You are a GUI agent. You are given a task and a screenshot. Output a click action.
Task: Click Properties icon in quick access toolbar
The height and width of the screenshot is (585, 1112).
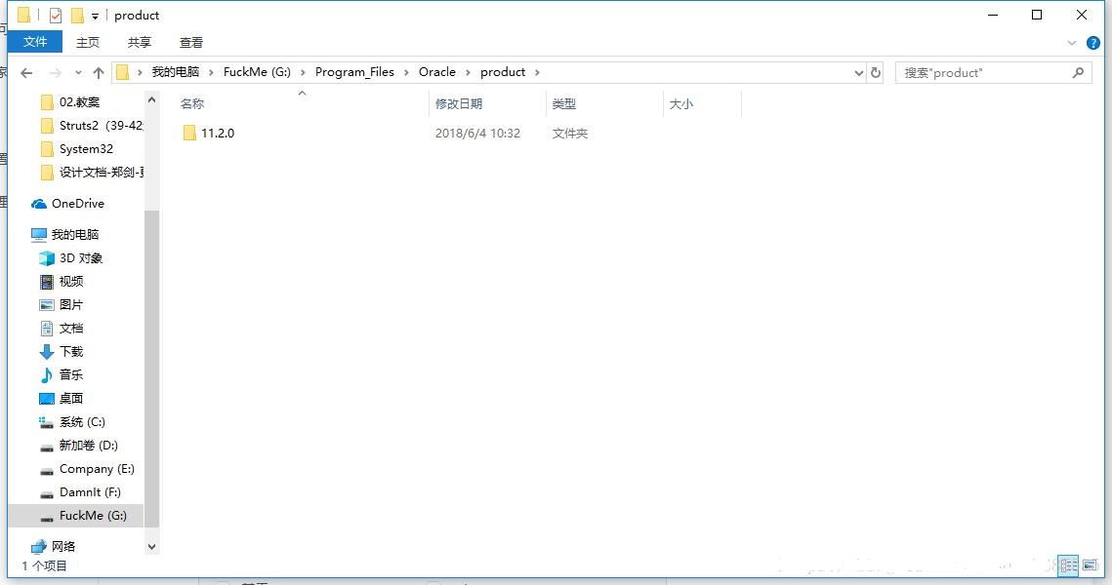pyautogui.click(x=56, y=16)
